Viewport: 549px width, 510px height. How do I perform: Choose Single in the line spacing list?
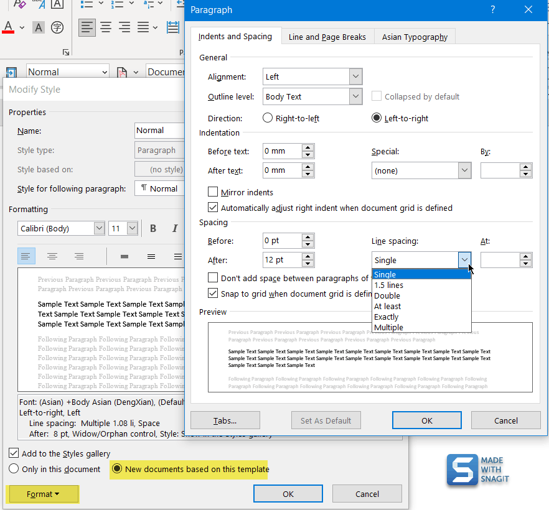tap(421, 274)
